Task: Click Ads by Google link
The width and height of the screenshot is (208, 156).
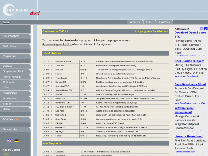Action: tap(11, 150)
